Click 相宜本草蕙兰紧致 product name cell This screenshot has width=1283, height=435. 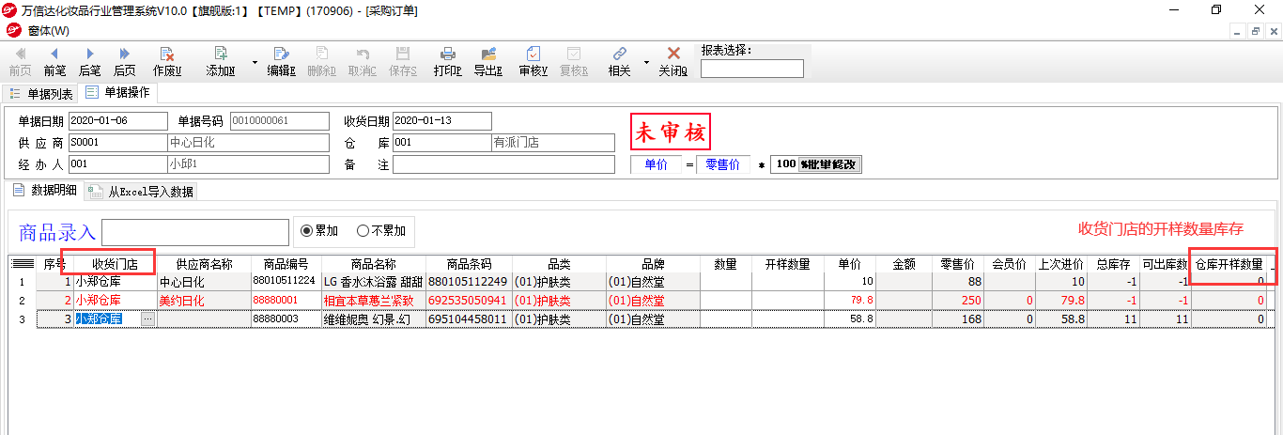pyautogui.click(x=374, y=301)
